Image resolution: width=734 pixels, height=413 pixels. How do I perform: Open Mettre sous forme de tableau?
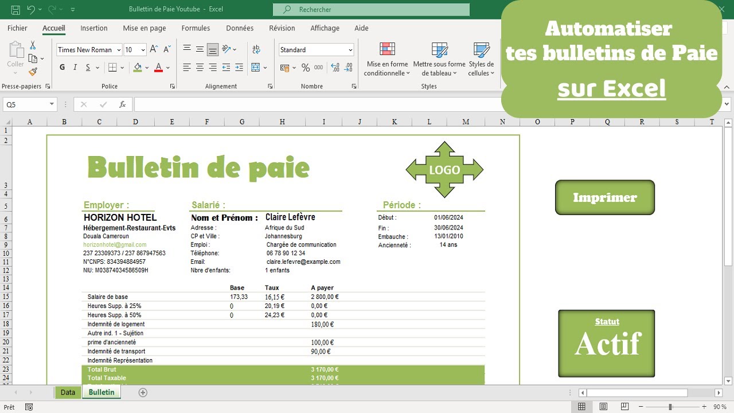coord(439,59)
